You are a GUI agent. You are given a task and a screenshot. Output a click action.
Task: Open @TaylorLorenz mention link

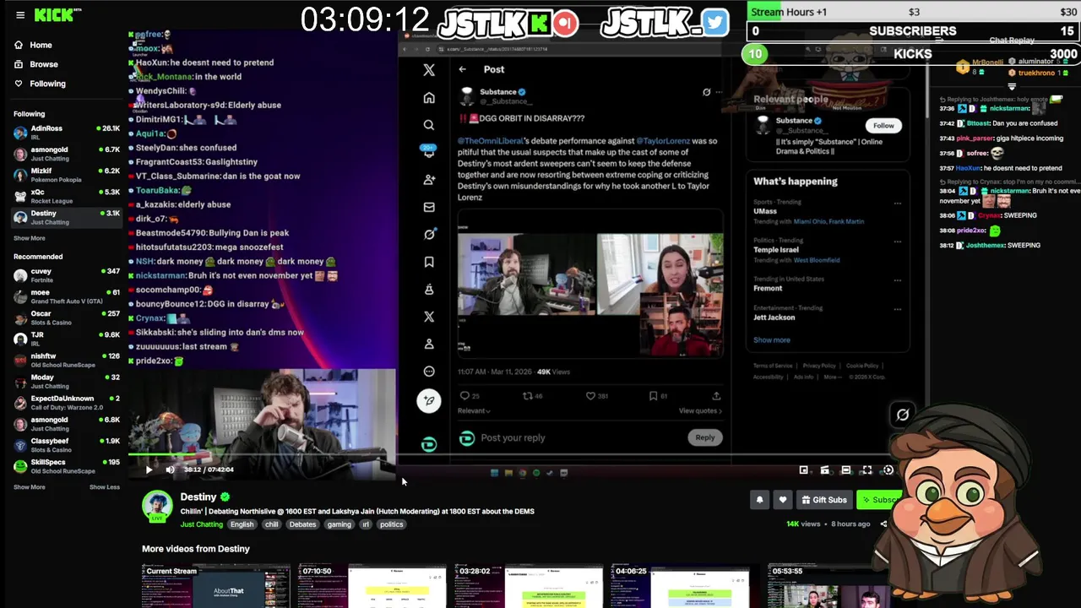point(663,141)
